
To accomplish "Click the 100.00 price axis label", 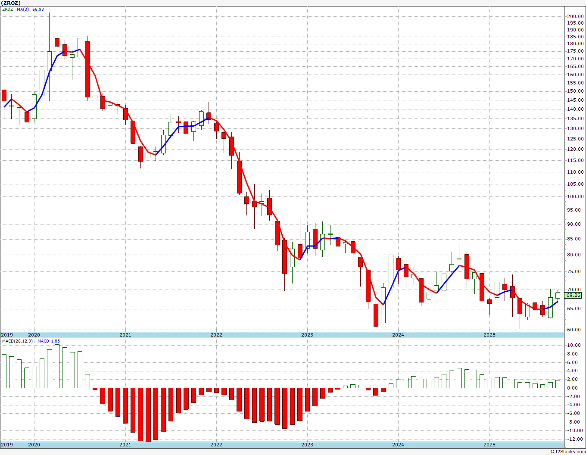I will (x=575, y=197).
